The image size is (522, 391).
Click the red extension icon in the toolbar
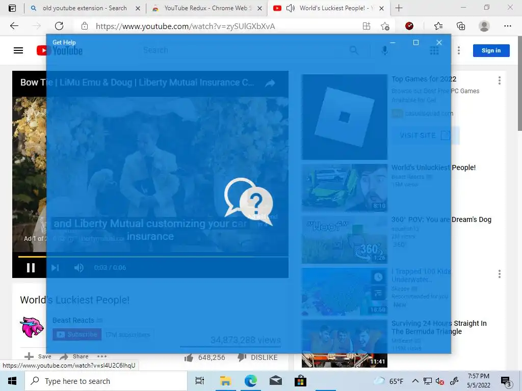pos(409,26)
